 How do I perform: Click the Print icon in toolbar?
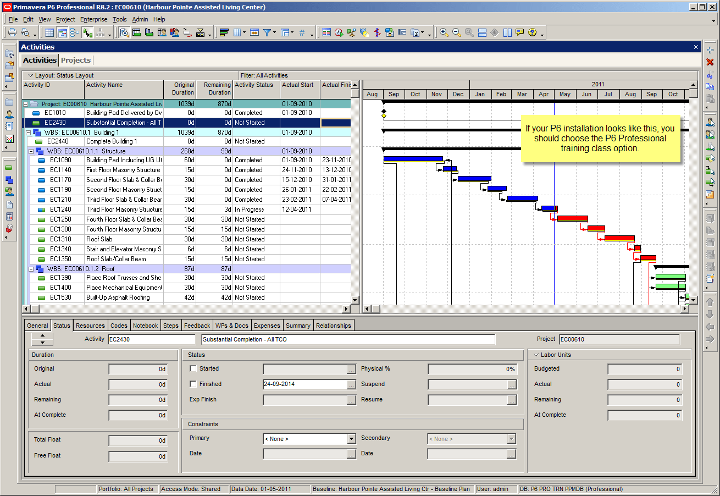(x=12, y=32)
